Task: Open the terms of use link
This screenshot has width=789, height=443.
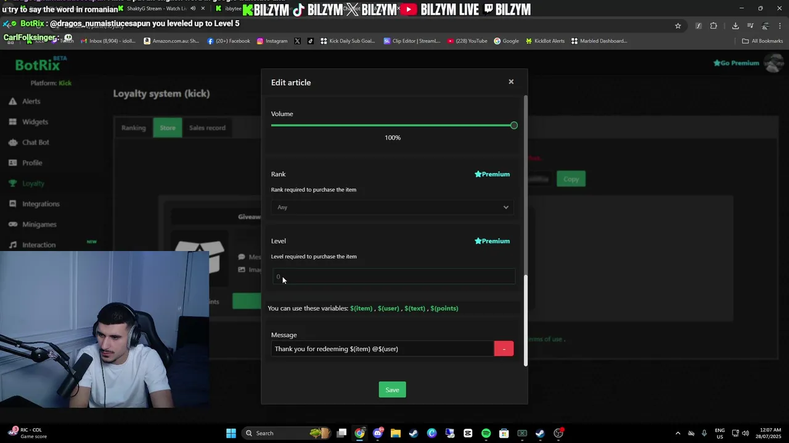Action: [x=545, y=339]
